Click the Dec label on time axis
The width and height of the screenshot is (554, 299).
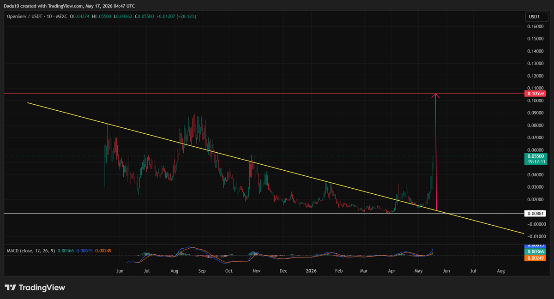(x=283, y=271)
